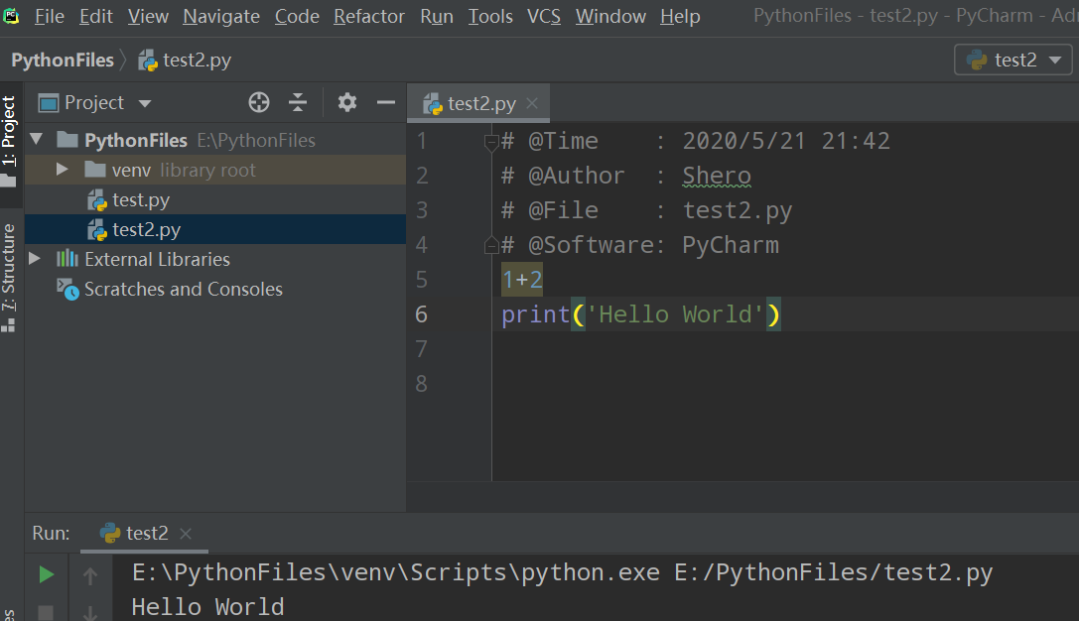
Task: Click line number 6 in gutter
Action: tap(421, 314)
